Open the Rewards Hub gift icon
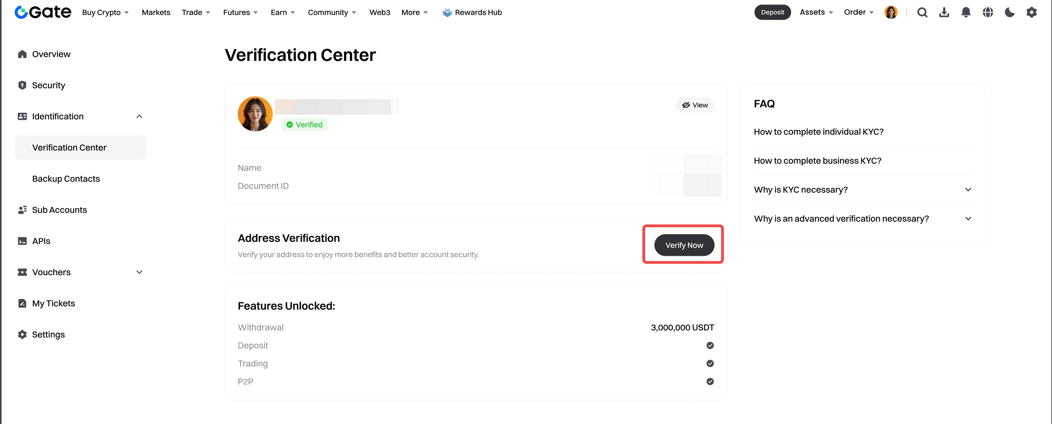 click(447, 13)
